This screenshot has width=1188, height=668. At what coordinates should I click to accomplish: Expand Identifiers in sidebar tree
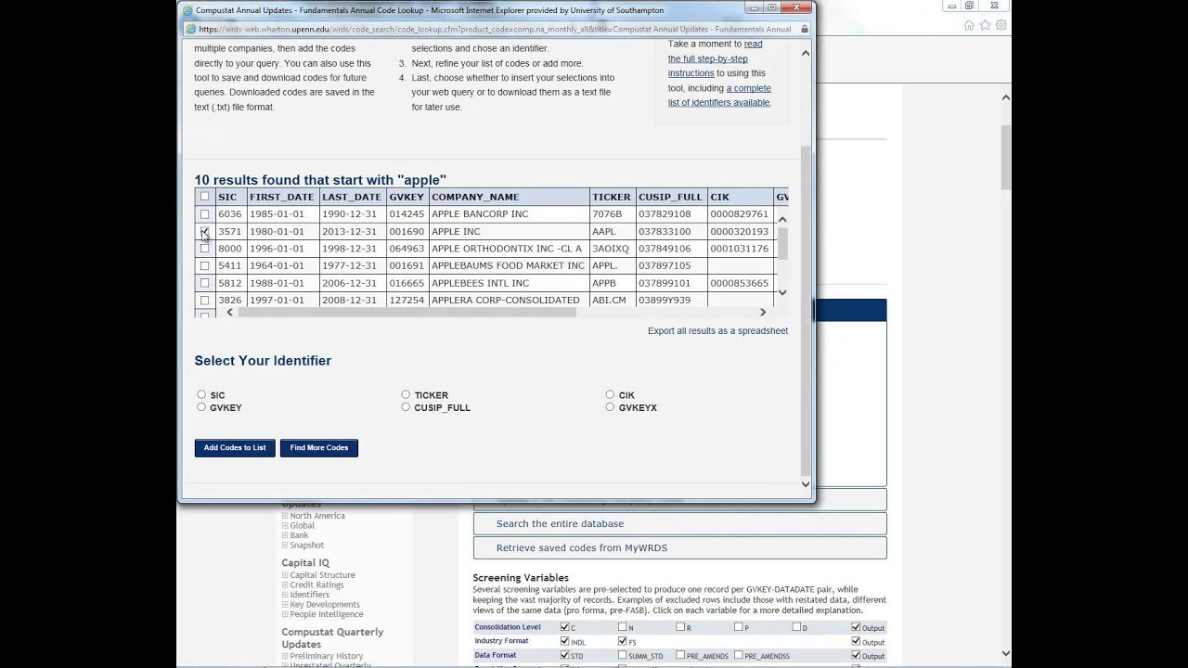coord(285,595)
